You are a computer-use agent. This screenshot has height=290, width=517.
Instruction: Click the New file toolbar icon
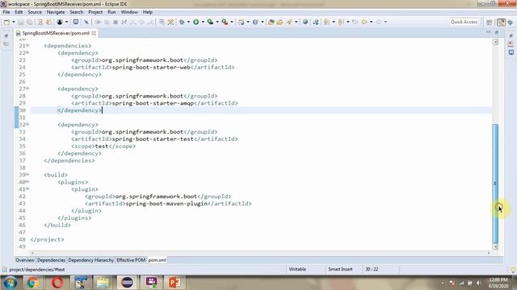[6, 22]
